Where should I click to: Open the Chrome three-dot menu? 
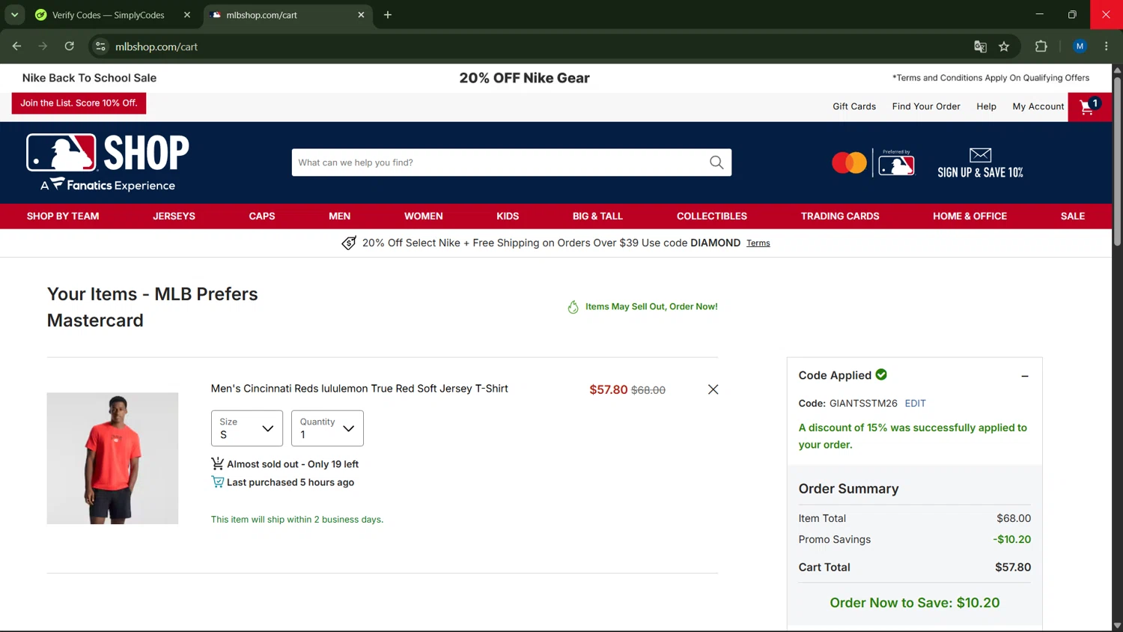click(1106, 46)
